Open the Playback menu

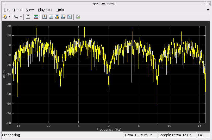pos(45,10)
